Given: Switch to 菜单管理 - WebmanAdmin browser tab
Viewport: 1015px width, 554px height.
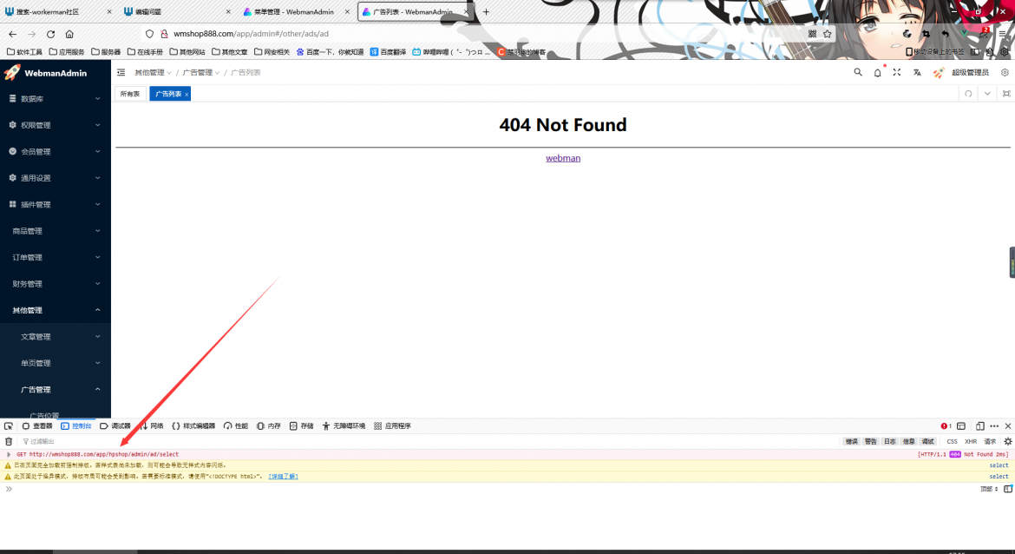Looking at the screenshot, I should 294,11.
